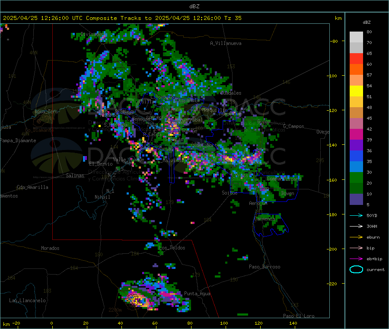This screenshot has width=389, height=329.
Task: Click the Carmensa location label
Action: coord(265,219)
